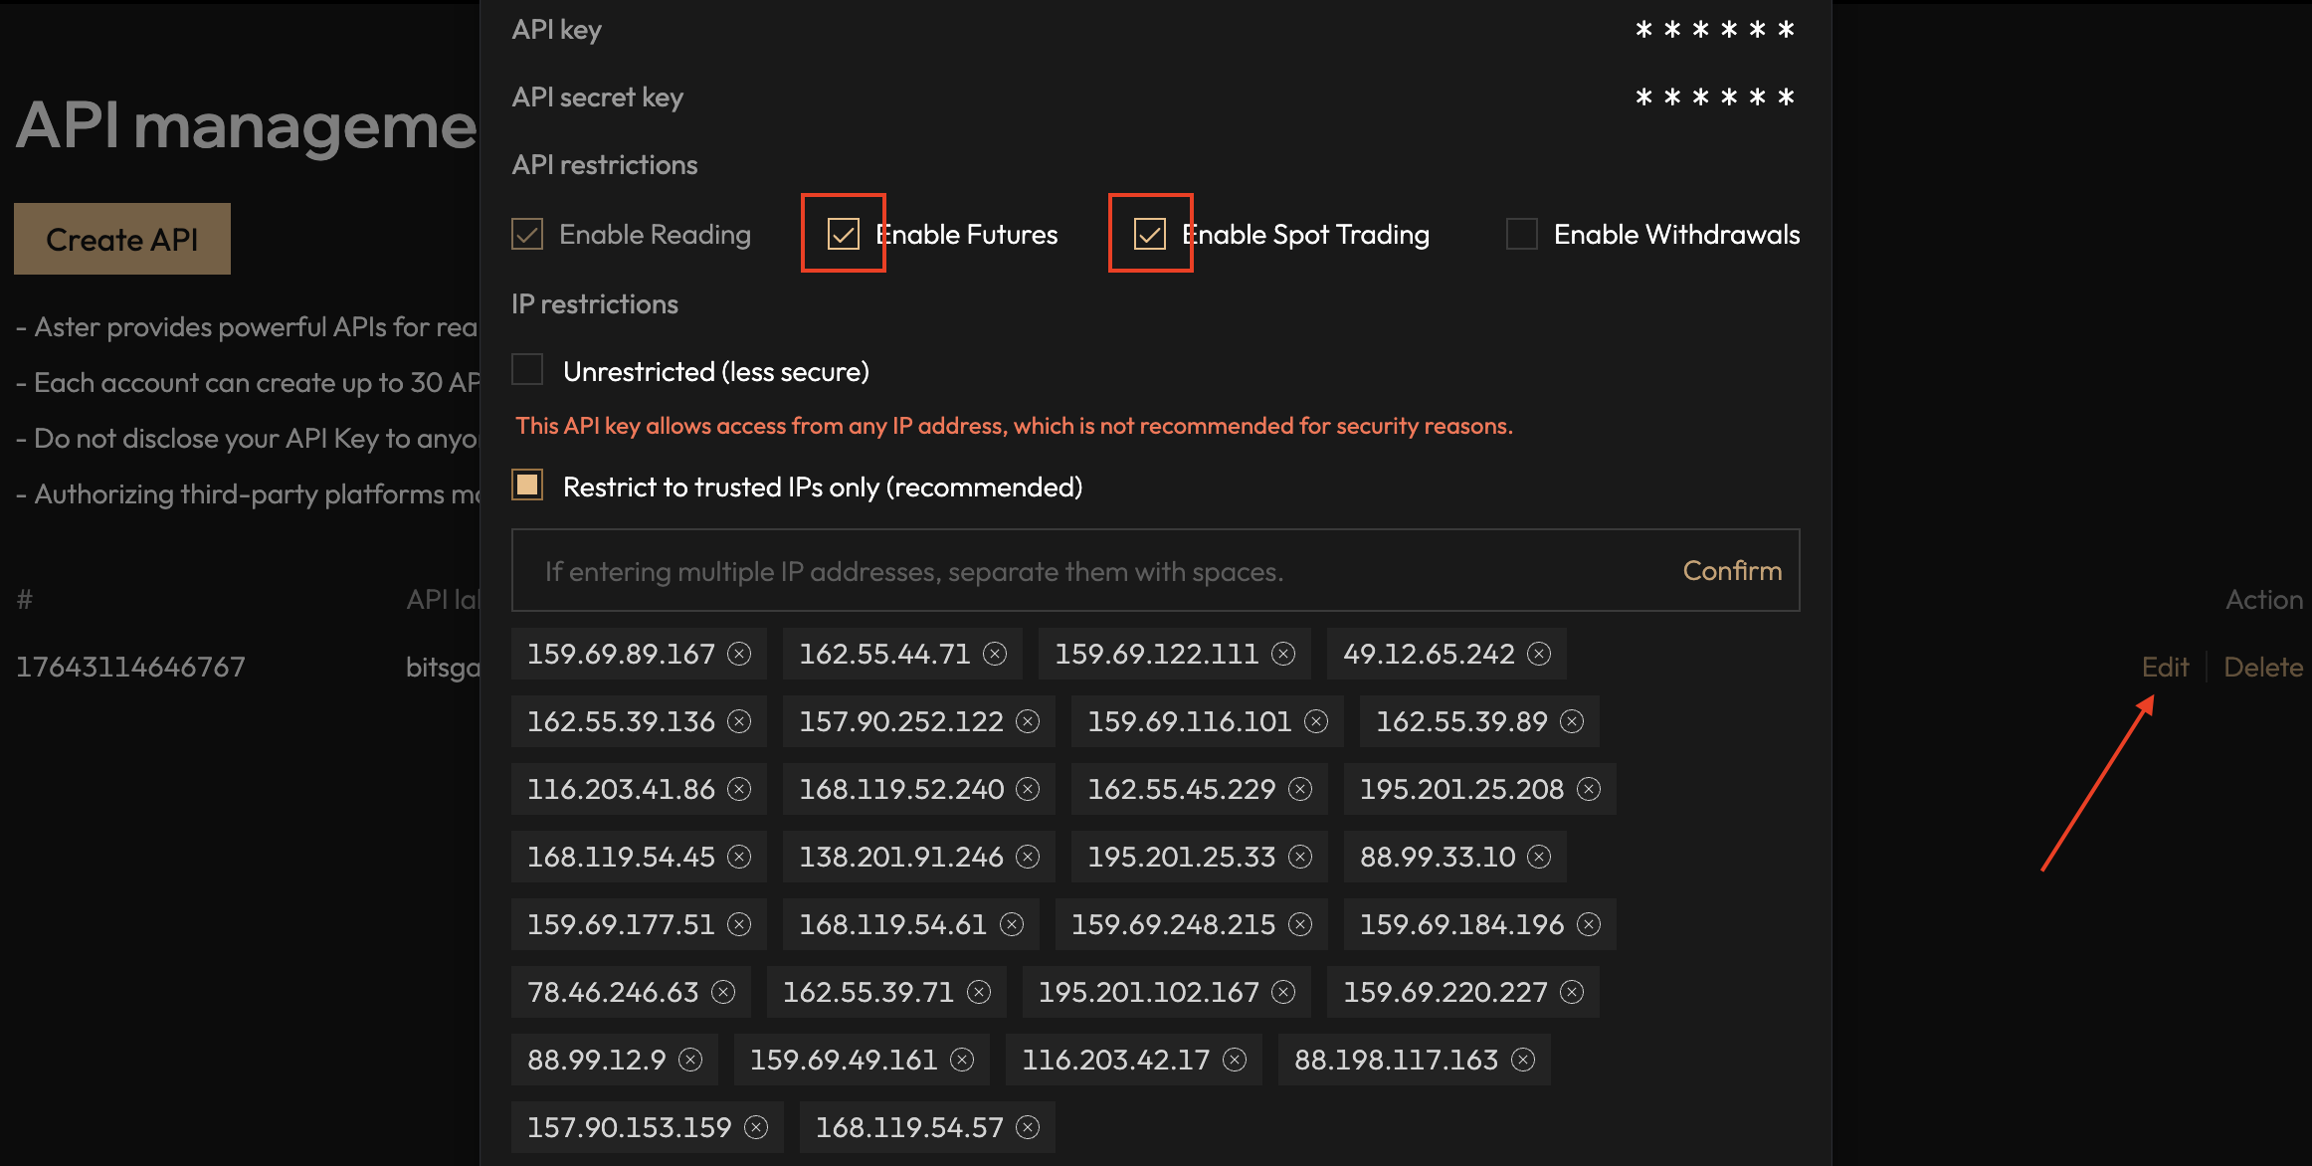Image resolution: width=2312 pixels, height=1166 pixels.
Task: Delete trusted IP 49.12.65.242
Action: [x=1539, y=654]
